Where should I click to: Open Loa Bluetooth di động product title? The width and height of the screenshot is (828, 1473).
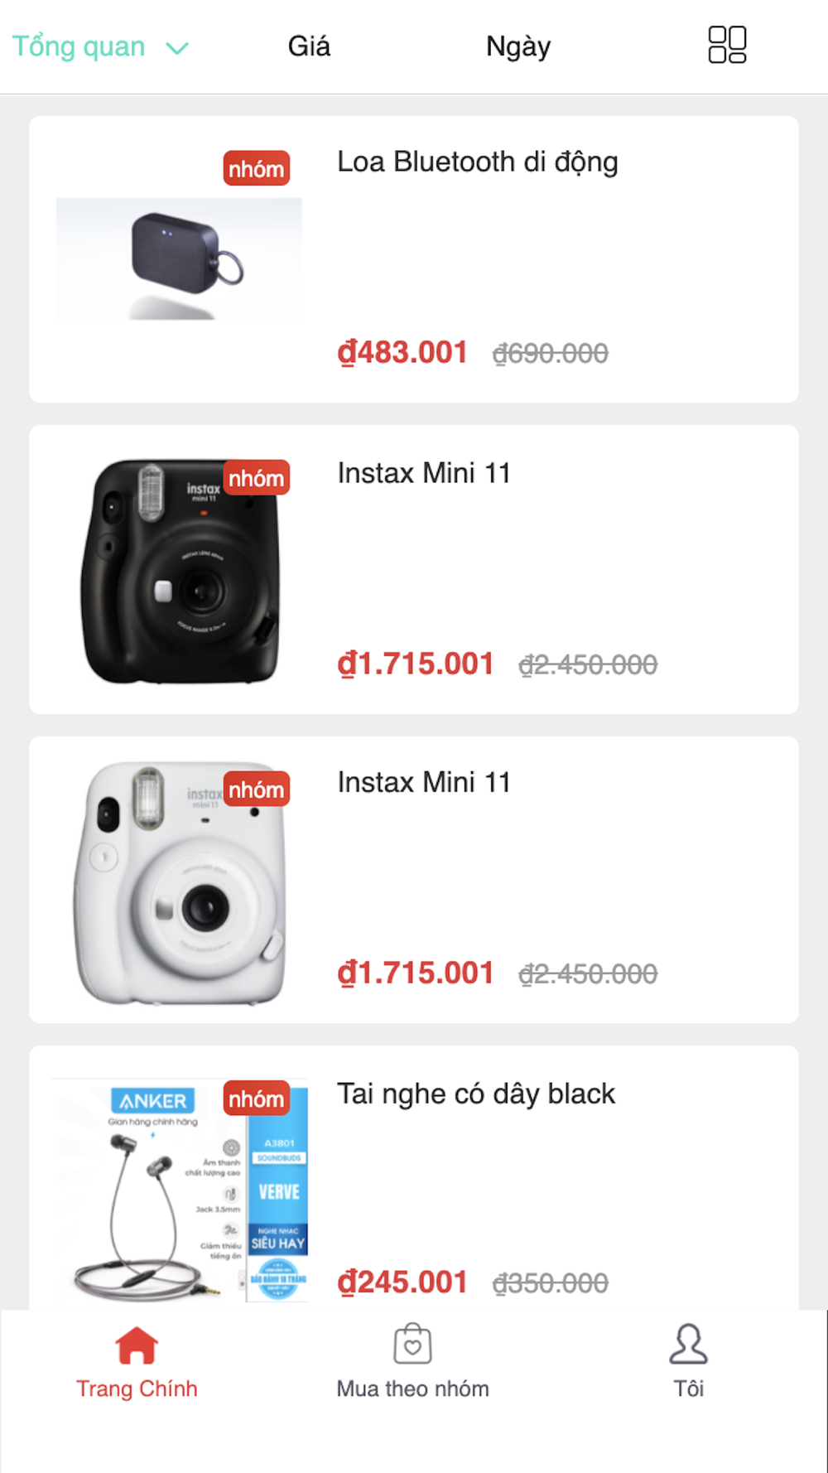pyautogui.click(x=478, y=162)
